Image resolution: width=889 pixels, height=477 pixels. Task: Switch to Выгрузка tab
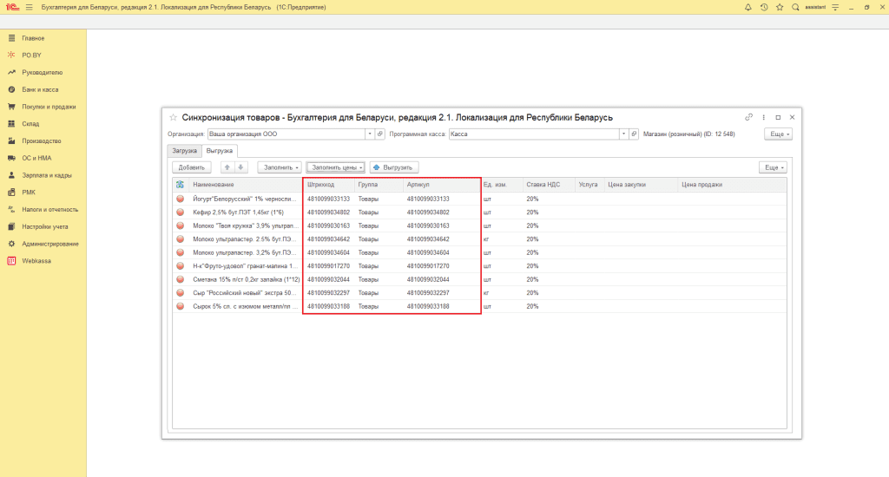click(220, 151)
